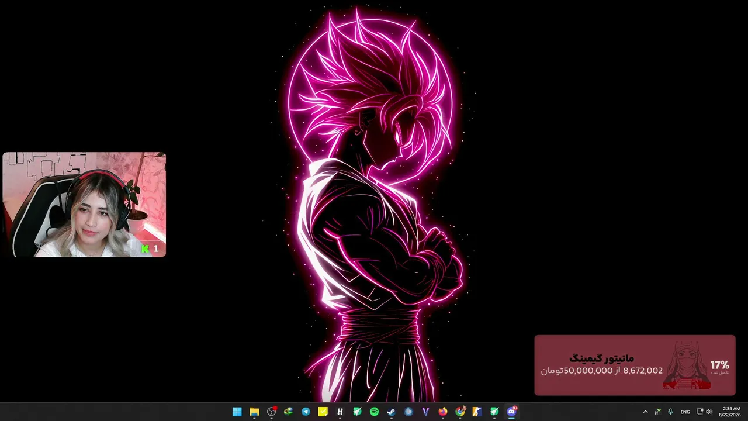Open Spotify from the taskbar
The height and width of the screenshot is (421, 748).
click(374, 412)
